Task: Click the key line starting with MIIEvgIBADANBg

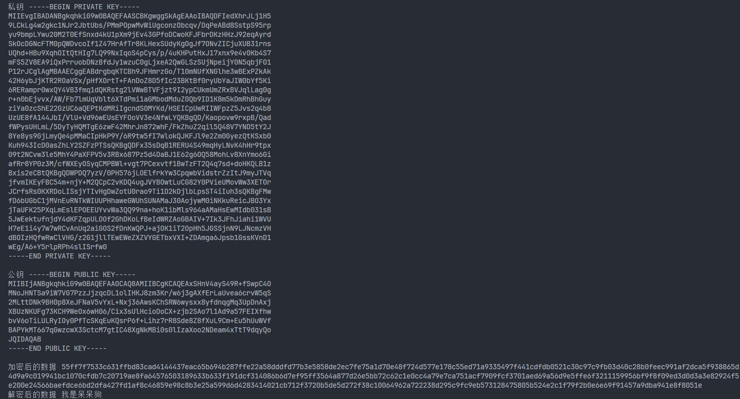Action: (140, 16)
